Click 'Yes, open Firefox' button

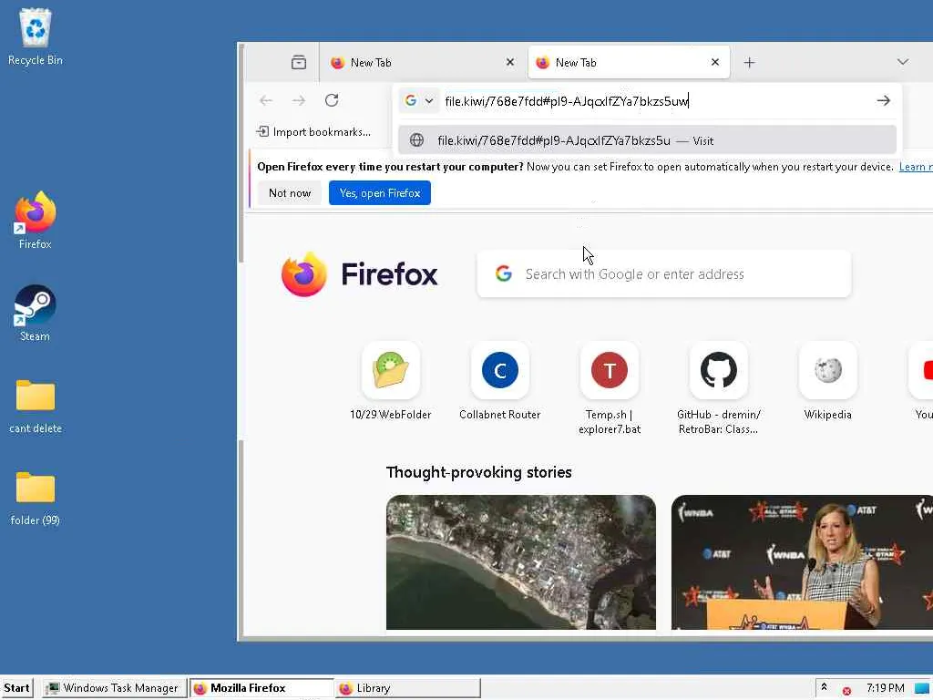tap(380, 193)
